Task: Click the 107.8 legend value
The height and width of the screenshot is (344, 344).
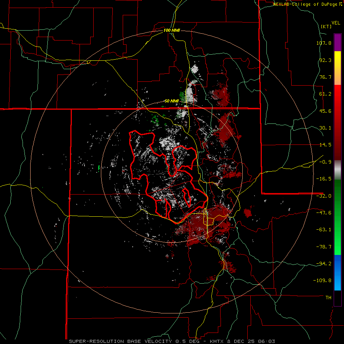Action: tap(324, 43)
